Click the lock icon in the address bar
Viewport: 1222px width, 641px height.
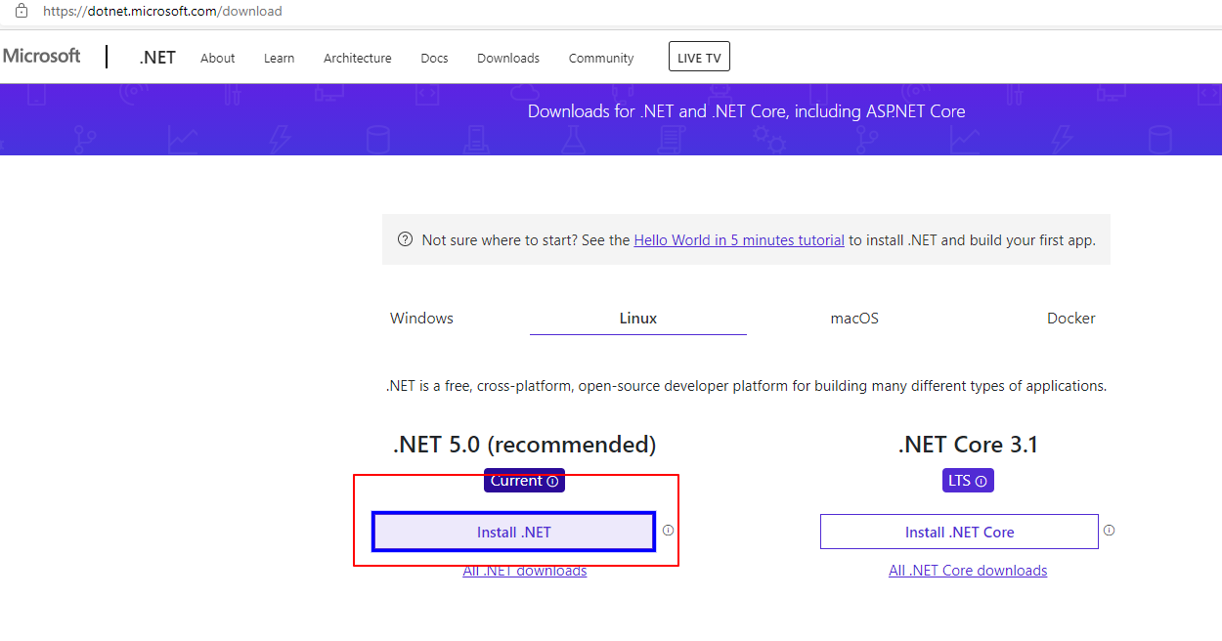[x=21, y=11]
